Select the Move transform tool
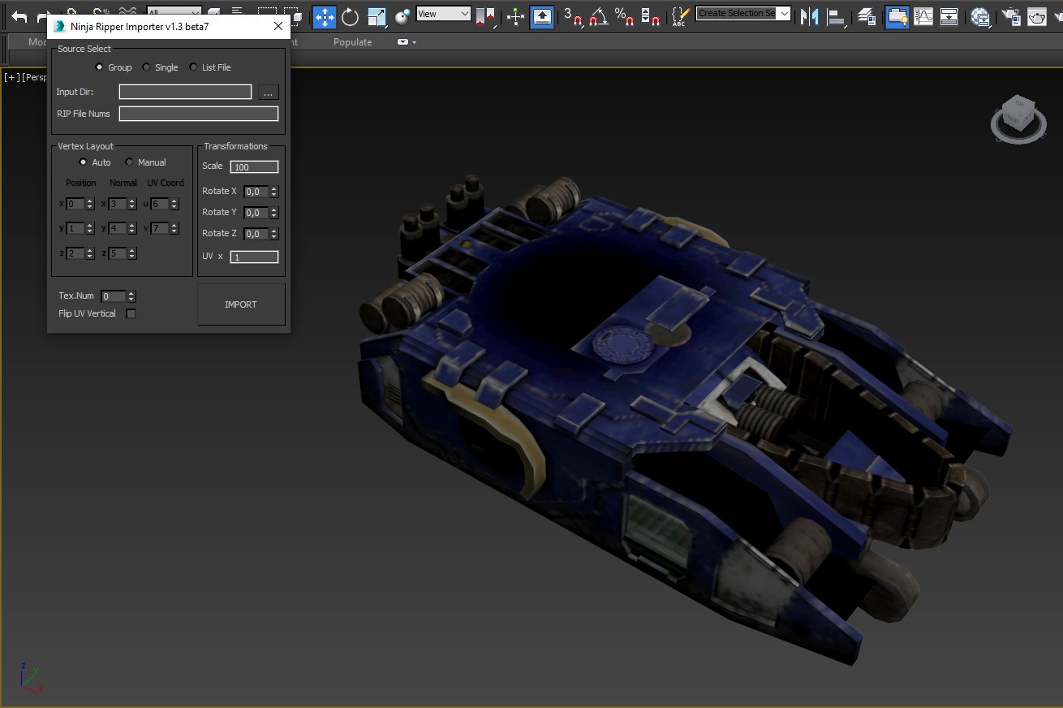The width and height of the screenshot is (1063, 708). (325, 16)
